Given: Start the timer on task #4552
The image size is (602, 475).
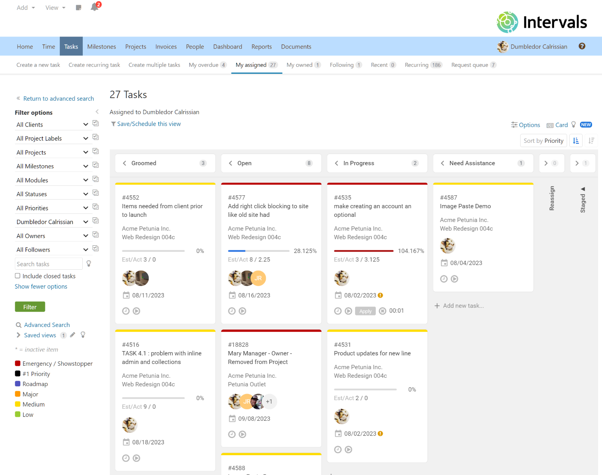Looking at the screenshot, I should 137,311.
